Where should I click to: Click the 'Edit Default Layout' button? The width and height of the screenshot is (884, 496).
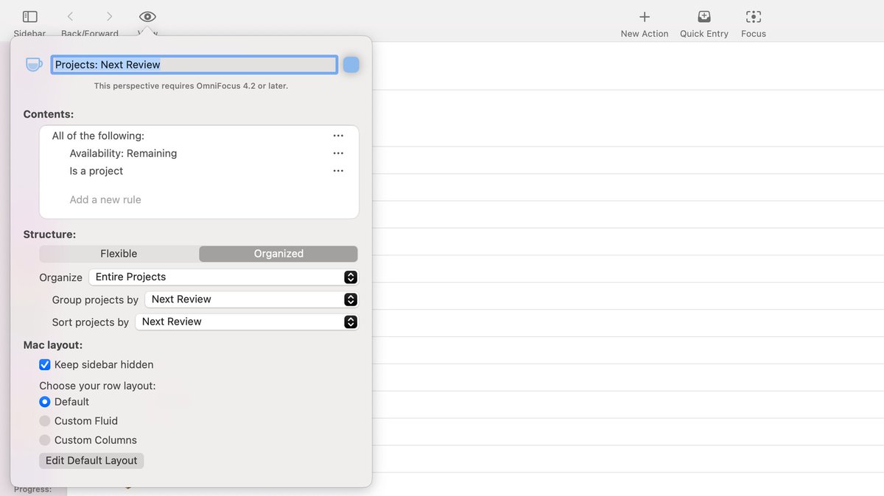(x=91, y=461)
